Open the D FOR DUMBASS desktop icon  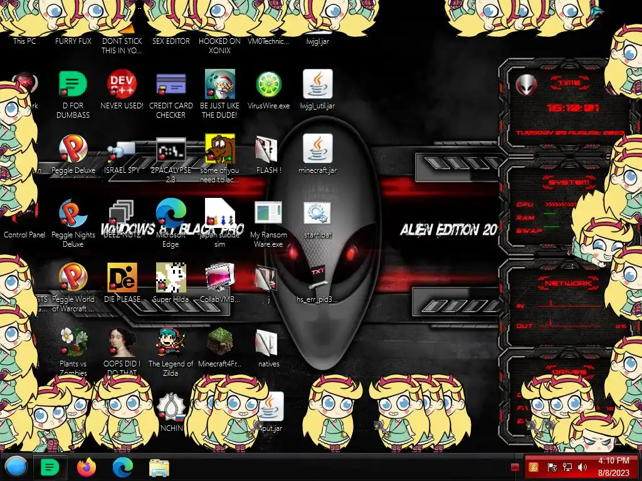pos(73,84)
